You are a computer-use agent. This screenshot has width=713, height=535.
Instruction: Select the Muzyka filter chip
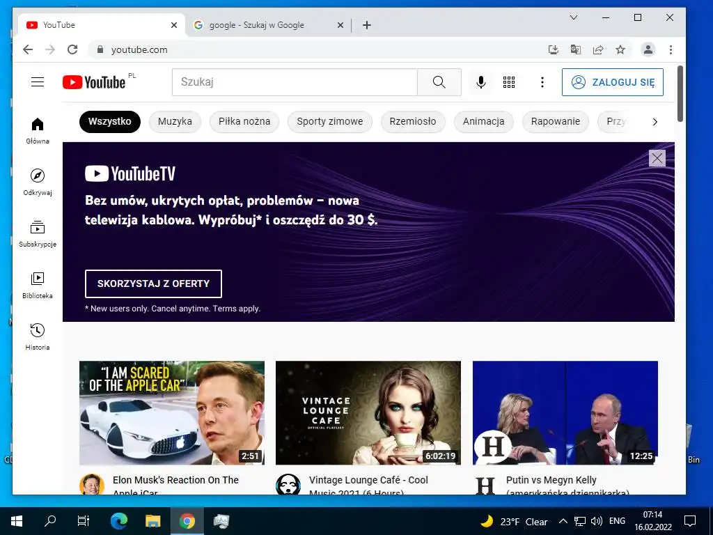pos(175,121)
